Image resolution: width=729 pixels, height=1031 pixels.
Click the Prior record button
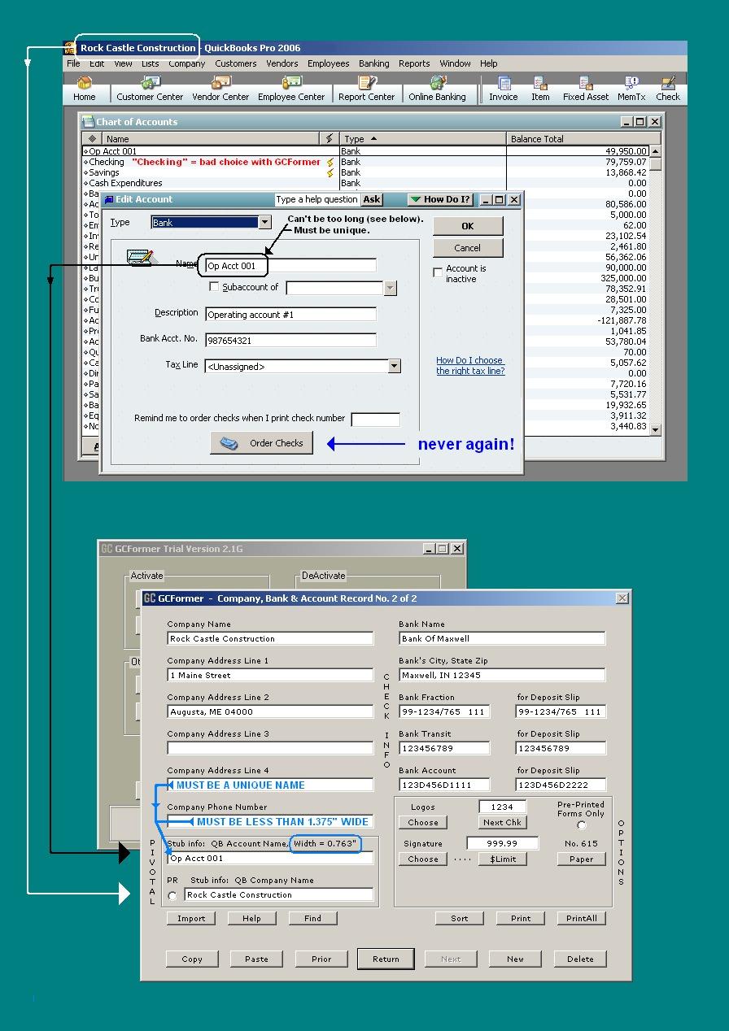[x=321, y=959]
